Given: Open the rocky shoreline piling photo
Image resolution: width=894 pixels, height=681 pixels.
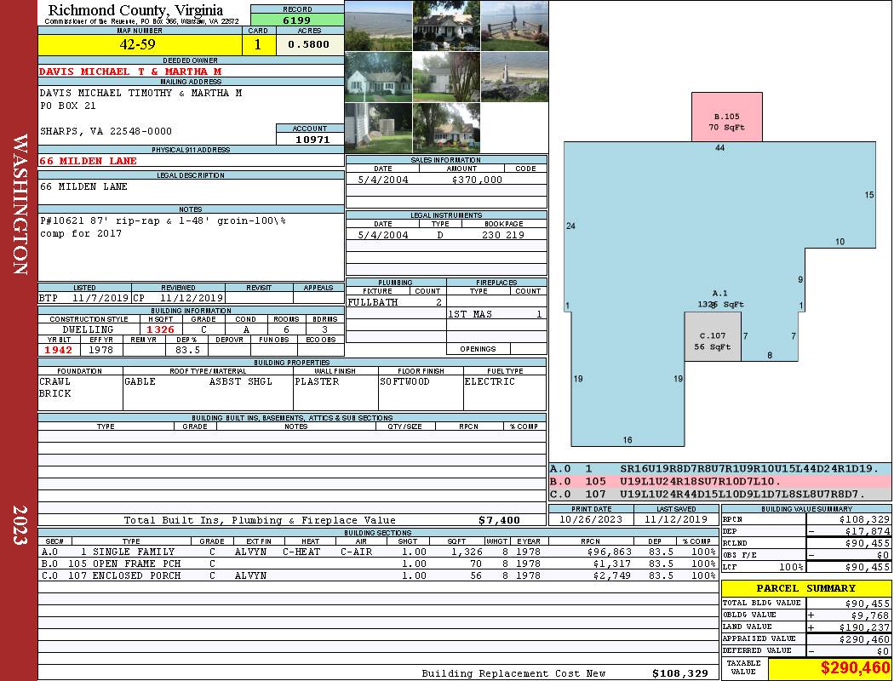Looking at the screenshot, I should (513, 77).
